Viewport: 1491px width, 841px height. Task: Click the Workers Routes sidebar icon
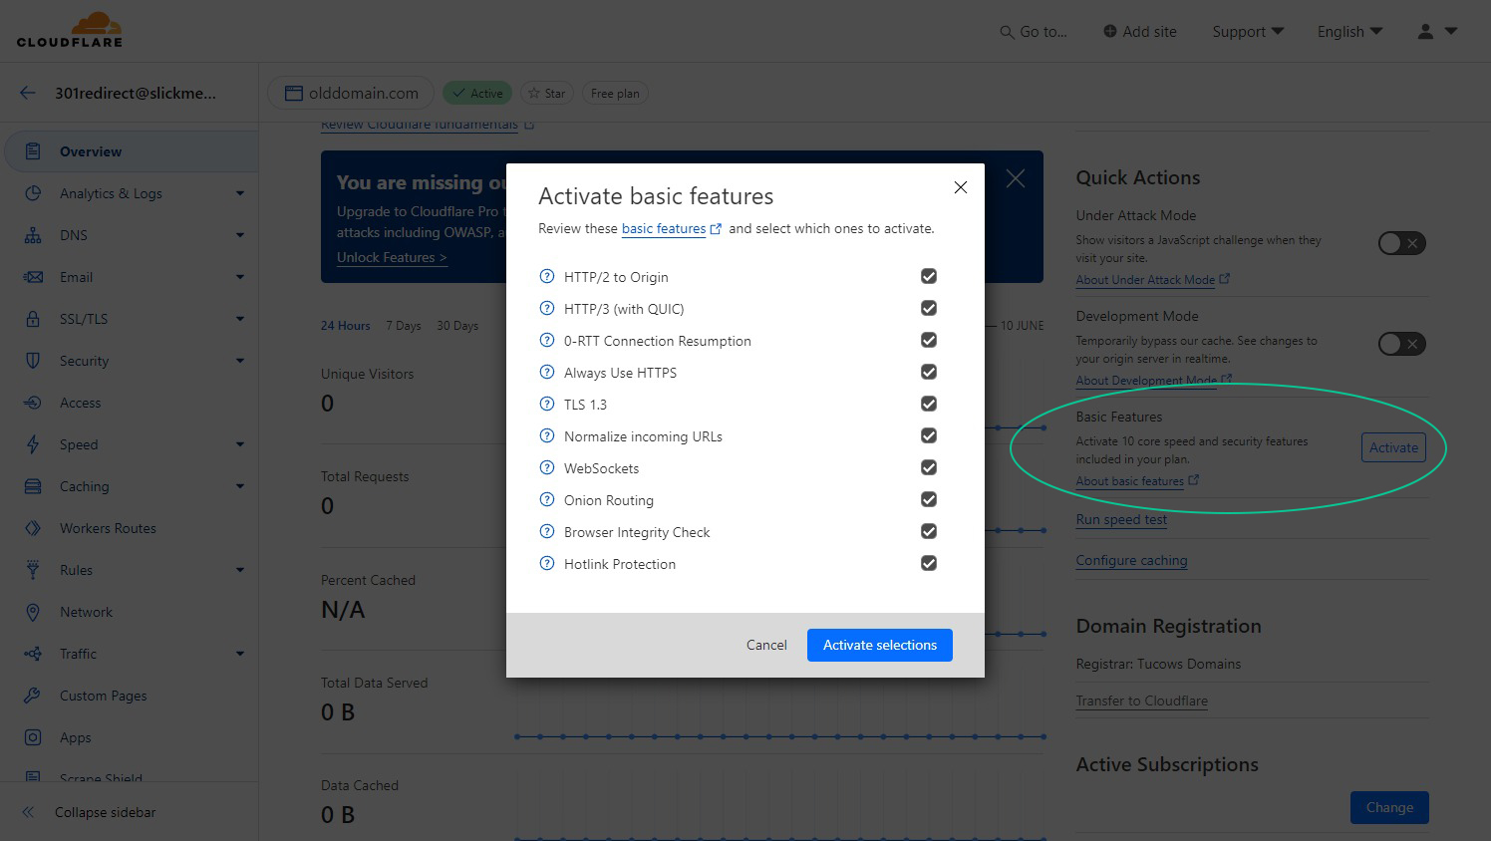(x=33, y=528)
